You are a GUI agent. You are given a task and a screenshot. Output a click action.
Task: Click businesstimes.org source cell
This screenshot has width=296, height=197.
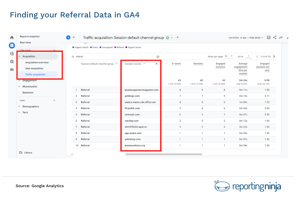pyautogui.click(x=135, y=145)
